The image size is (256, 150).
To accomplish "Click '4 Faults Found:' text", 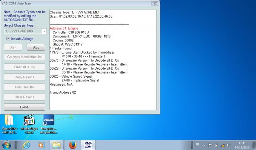I will click(61, 48).
